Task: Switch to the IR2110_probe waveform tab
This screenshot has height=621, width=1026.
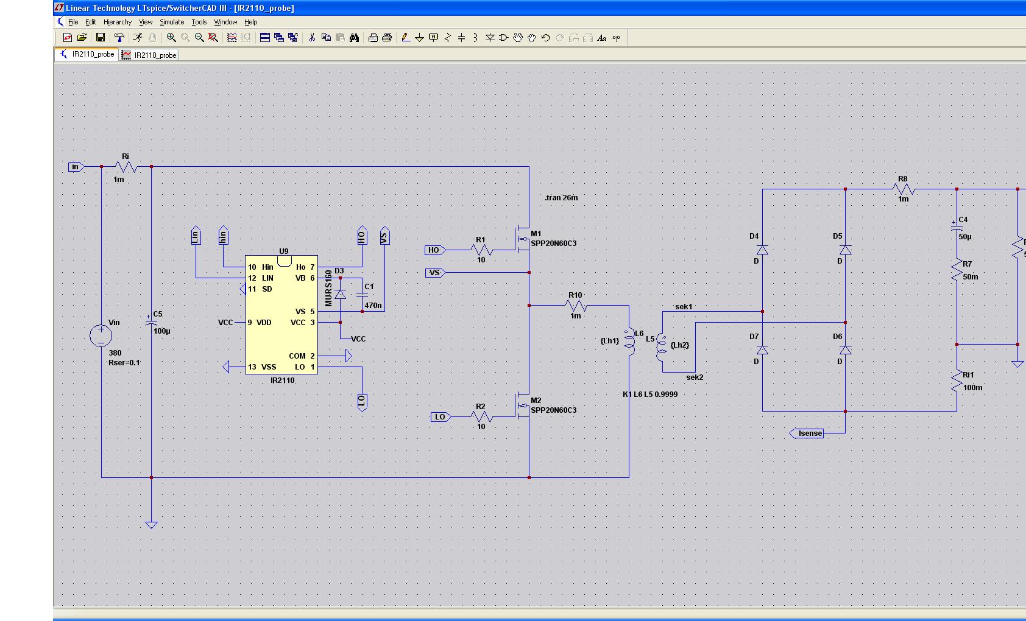Action: [x=149, y=55]
